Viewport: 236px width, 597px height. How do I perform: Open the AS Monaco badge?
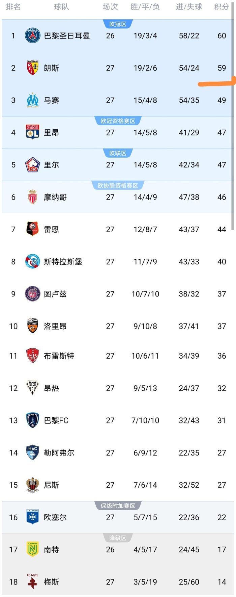tap(32, 197)
